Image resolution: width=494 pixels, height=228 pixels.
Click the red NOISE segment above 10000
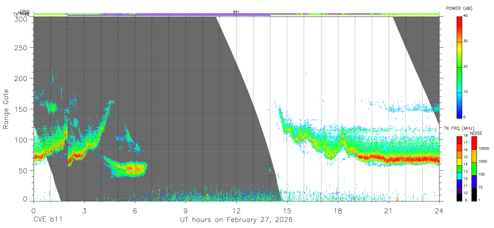coord(474,143)
